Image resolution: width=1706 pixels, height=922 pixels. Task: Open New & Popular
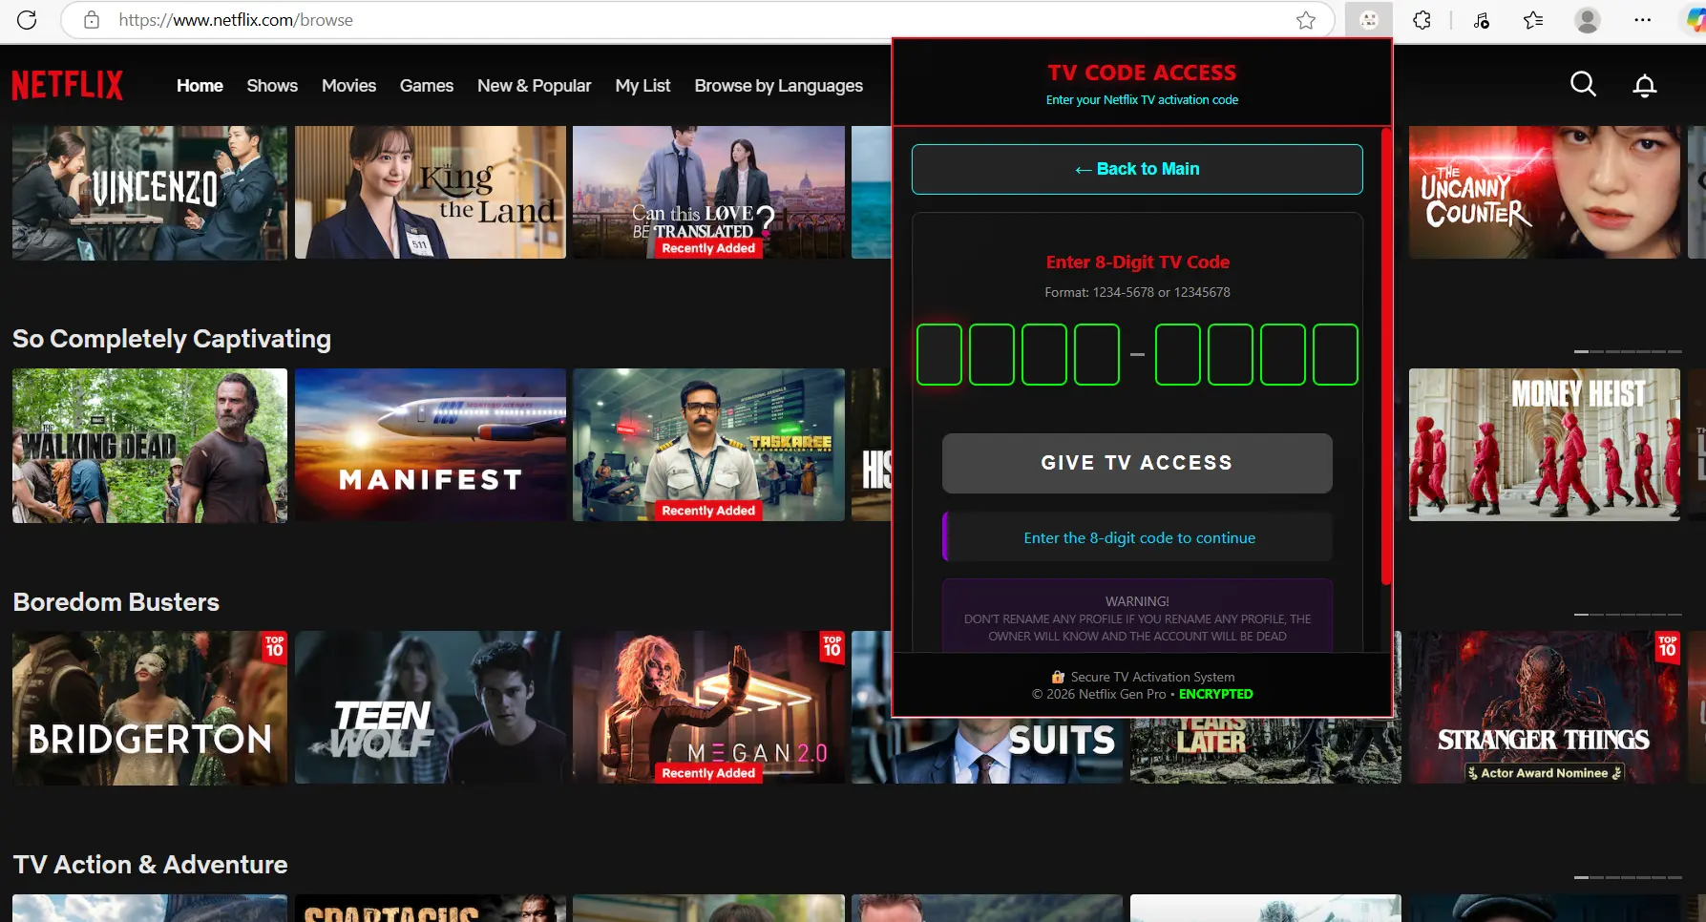(535, 86)
